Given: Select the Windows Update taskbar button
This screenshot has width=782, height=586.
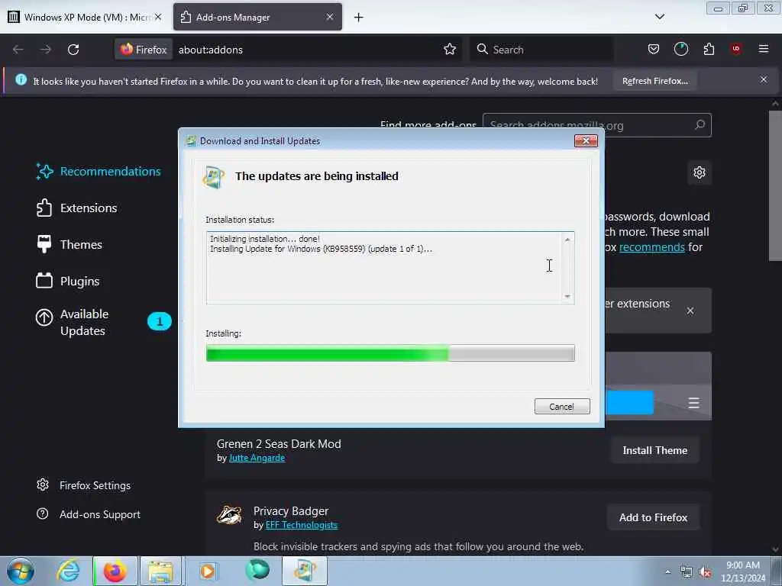Looking at the screenshot, I should [305, 571].
